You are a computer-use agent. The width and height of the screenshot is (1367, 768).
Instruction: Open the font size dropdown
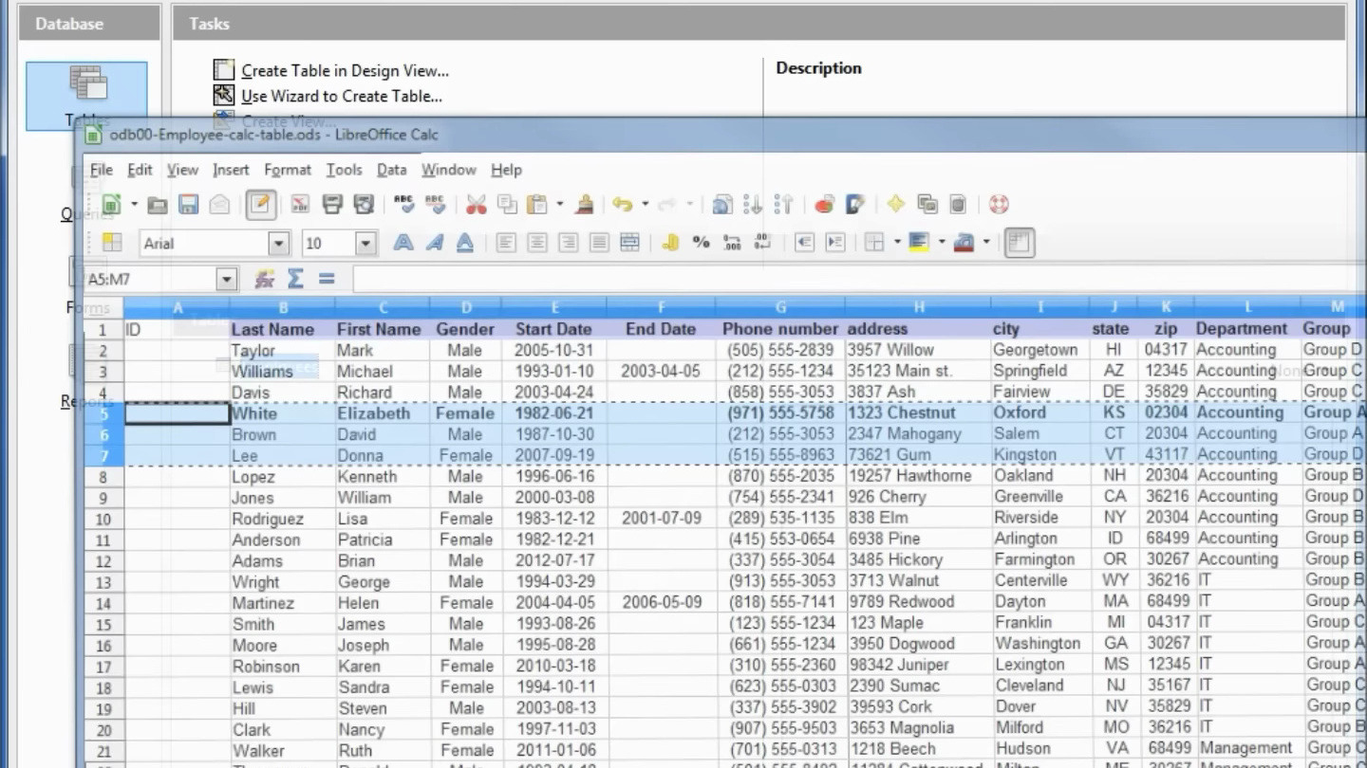click(366, 244)
